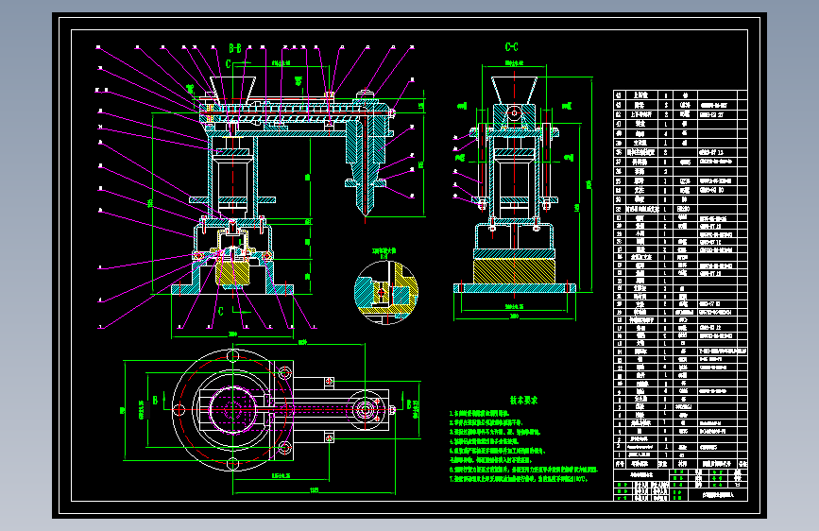The image size is (819, 531).
Task: Select the 序号 header cell in parts list
Action: point(620,464)
